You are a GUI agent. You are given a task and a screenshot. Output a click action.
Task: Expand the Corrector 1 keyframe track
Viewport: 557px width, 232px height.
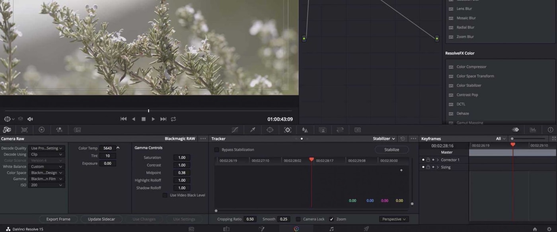tap(438, 160)
